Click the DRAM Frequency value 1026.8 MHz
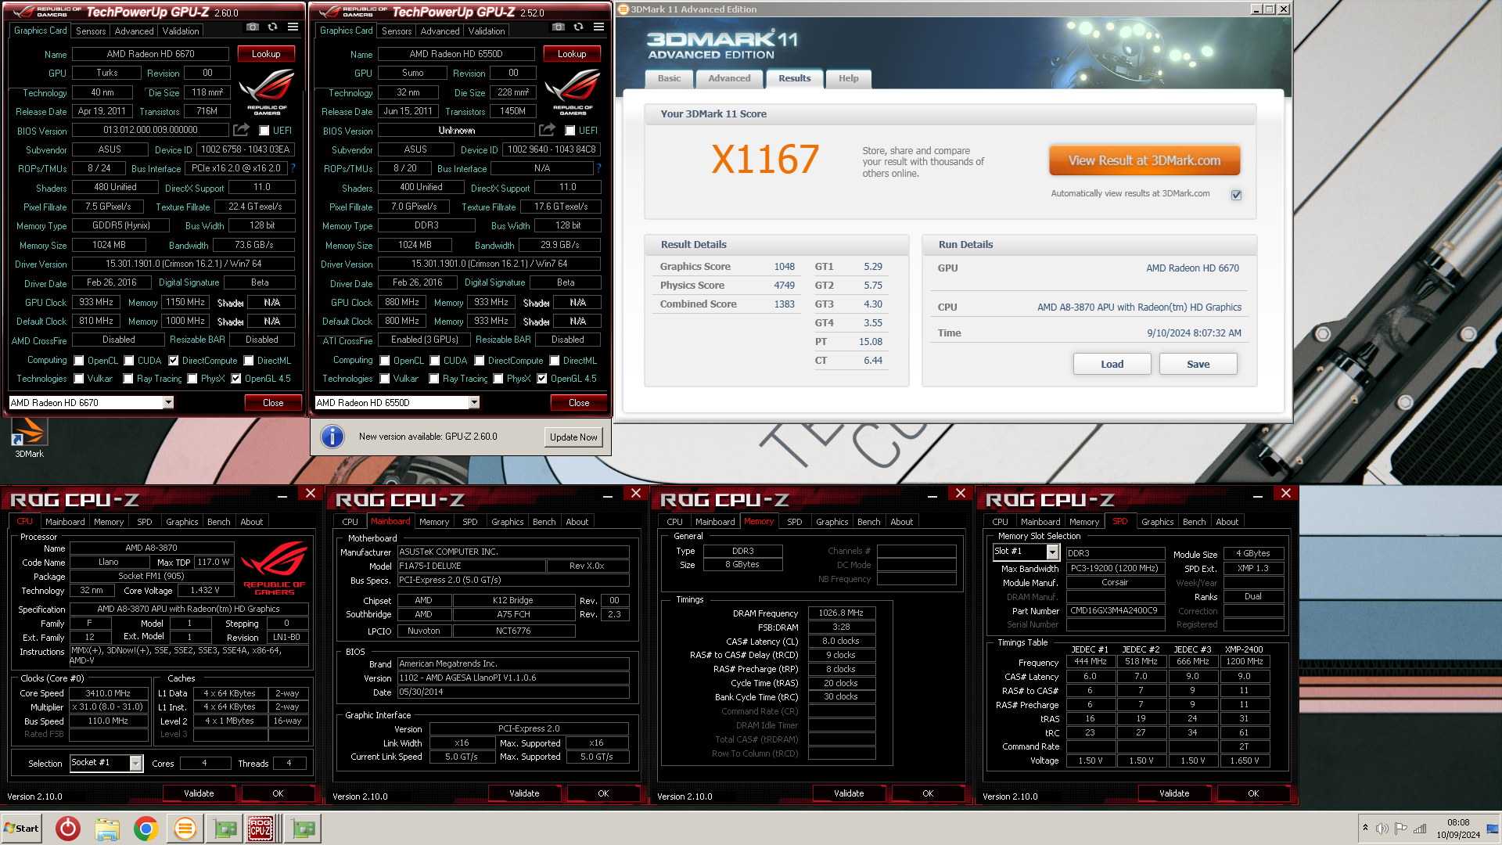This screenshot has height=845, width=1502. [841, 613]
